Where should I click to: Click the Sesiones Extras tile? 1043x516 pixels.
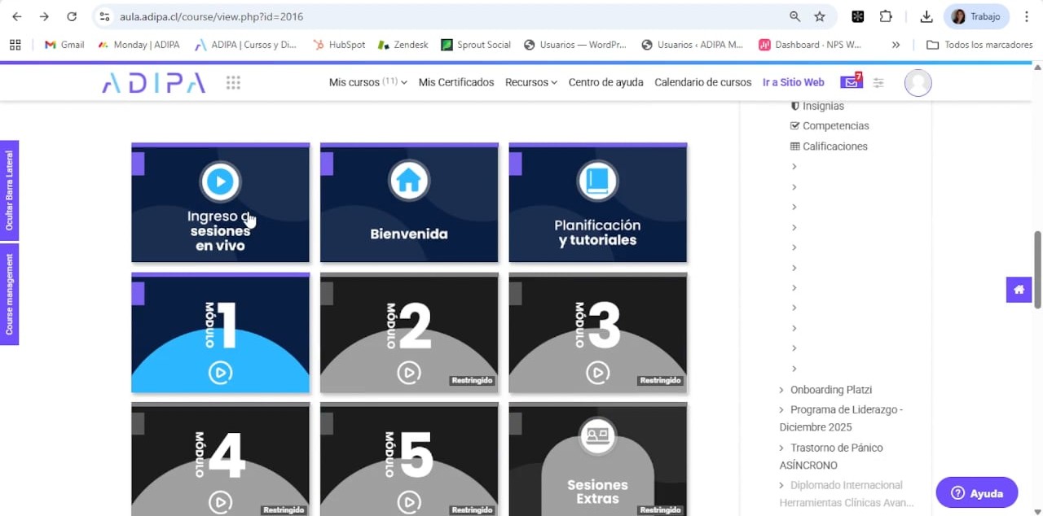tap(598, 459)
